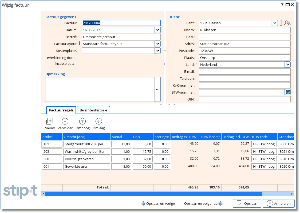Click the Opslaan button
The height and width of the screenshot is (213, 300).
pyautogui.click(x=247, y=203)
